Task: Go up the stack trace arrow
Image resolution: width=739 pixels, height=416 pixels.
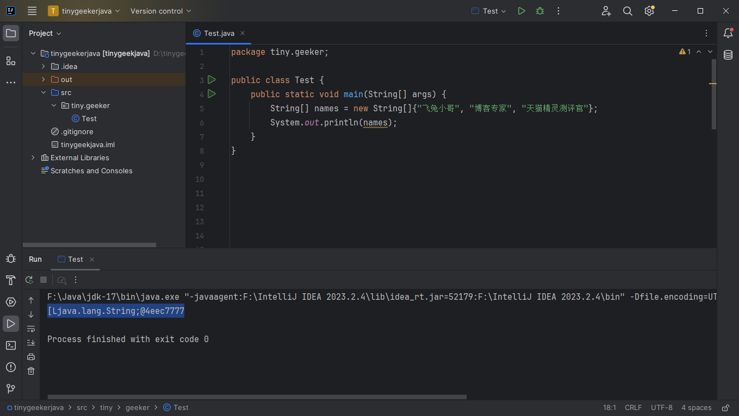Action: (31, 300)
